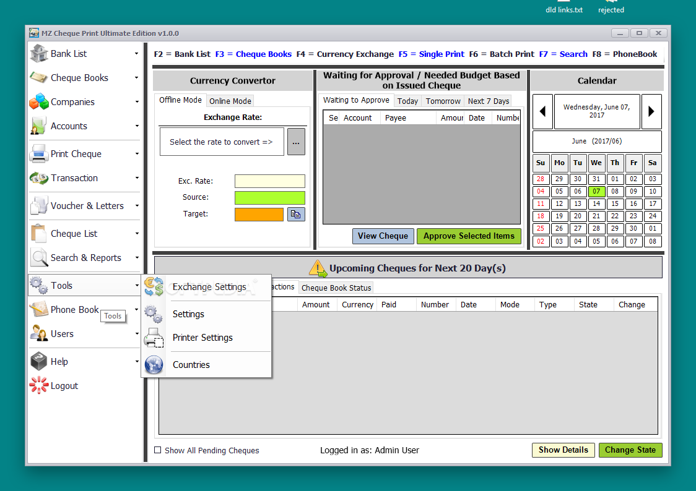Click the June (2017/06) month box
This screenshot has width=696, height=491.
click(x=597, y=141)
